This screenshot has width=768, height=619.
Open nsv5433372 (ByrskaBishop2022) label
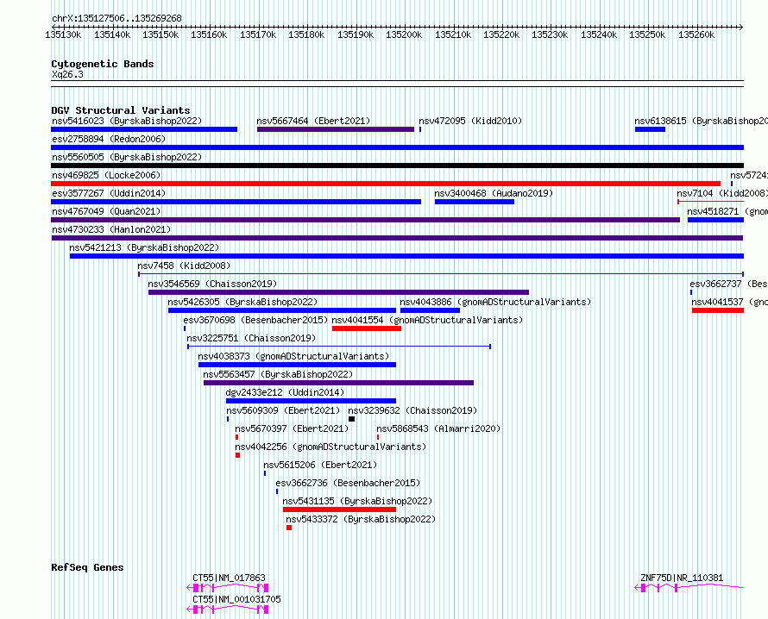coord(361,519)
